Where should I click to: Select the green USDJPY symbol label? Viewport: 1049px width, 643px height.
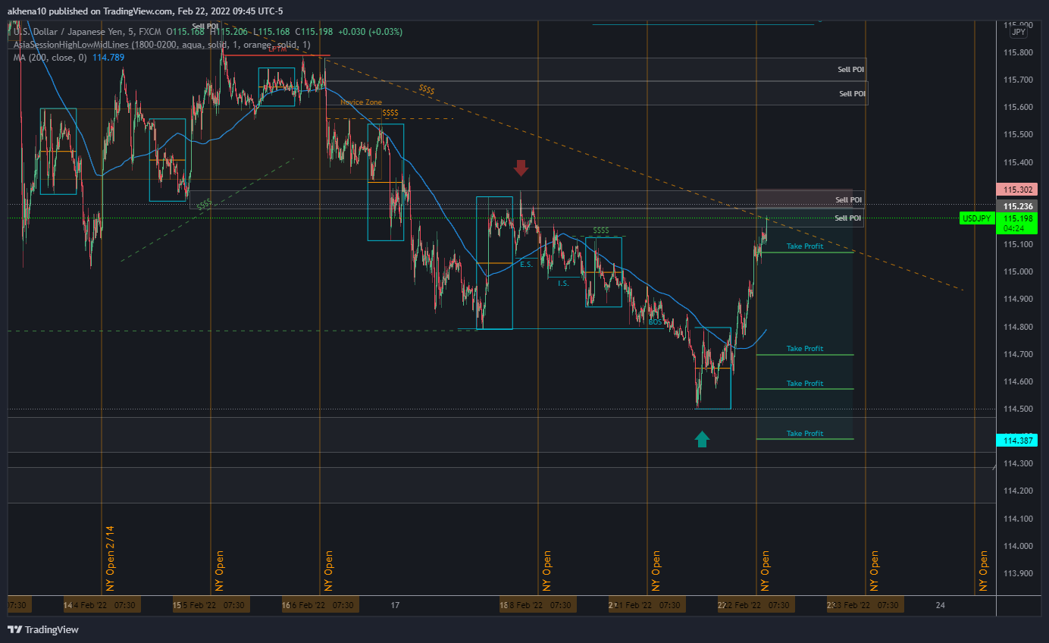tap(978, 218)
